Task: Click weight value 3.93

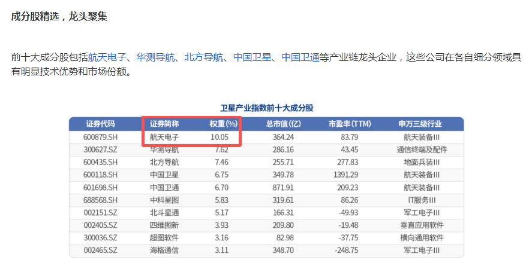Action: click(x=222, y=225)
